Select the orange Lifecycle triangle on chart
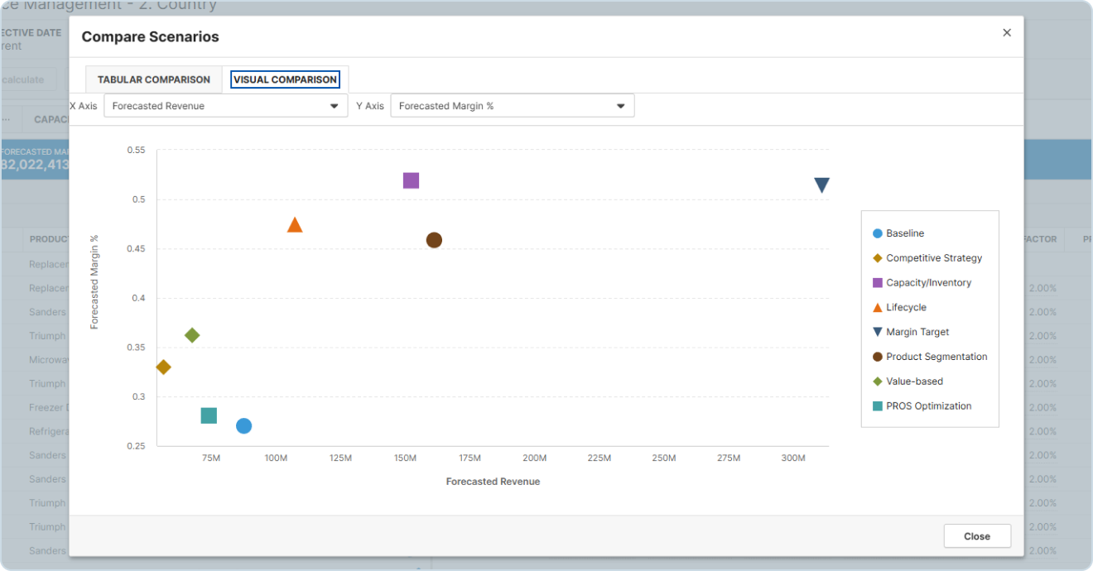The height and width of the screenshot is (571, 1093). [295, 225]
